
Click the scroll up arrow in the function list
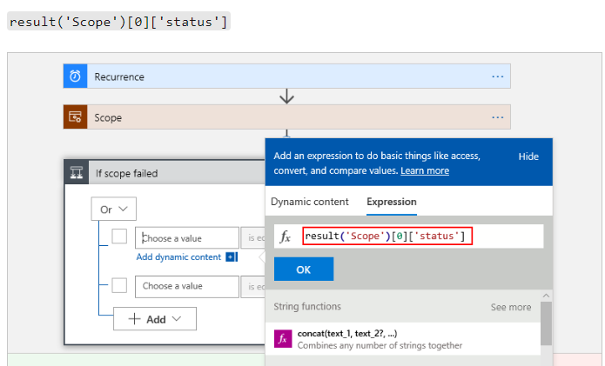pos(546,296)
